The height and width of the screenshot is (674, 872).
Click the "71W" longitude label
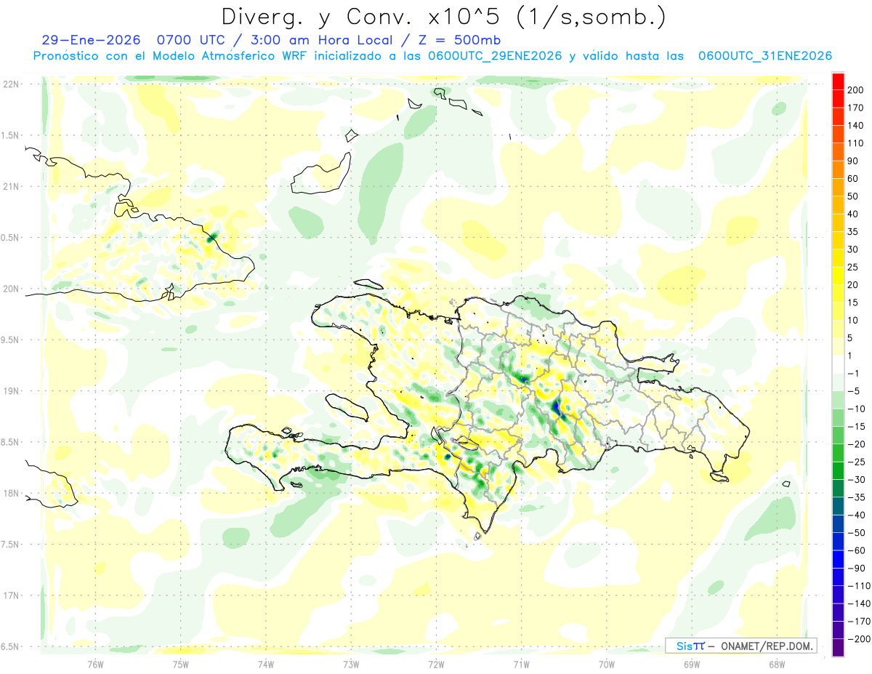click(x=521, y=664)
